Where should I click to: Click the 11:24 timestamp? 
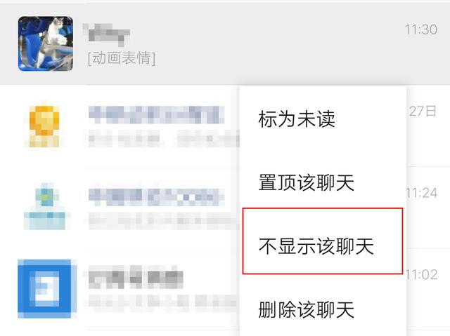[x=422, y=193]
